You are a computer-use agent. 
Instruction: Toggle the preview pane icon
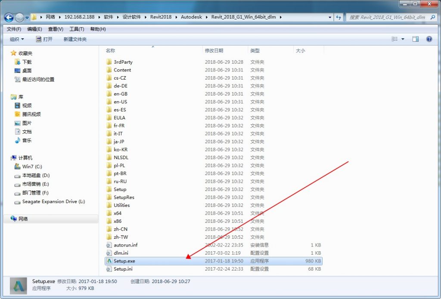coord(415,39)
